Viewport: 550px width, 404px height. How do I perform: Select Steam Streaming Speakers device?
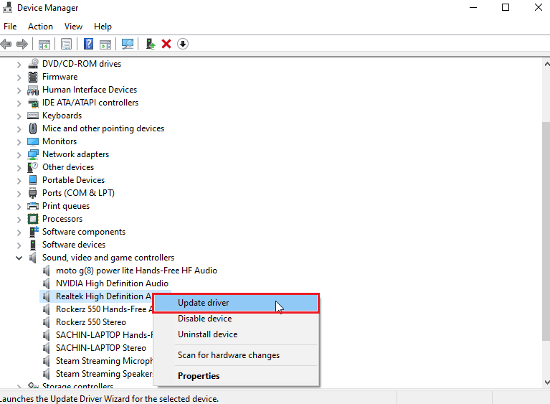[x=104, y=374]
